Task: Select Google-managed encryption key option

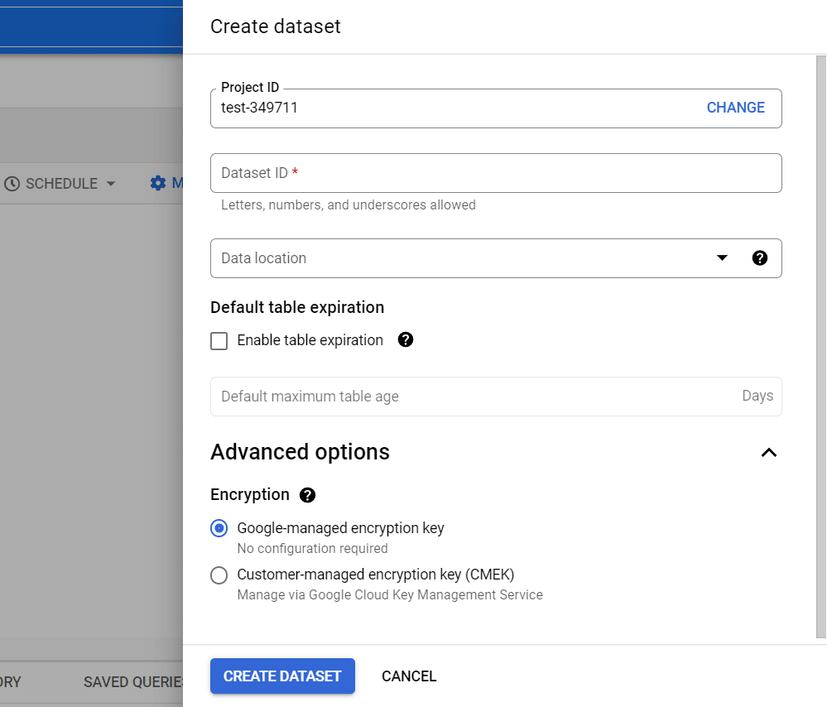Action: point(219,528)
